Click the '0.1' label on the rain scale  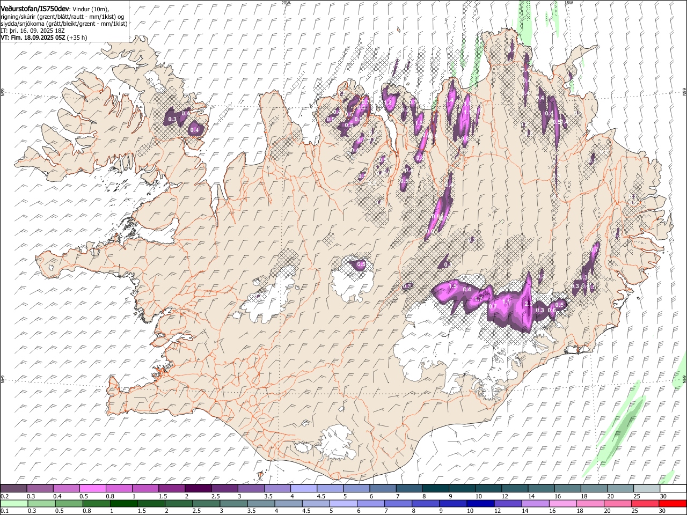(x=5, y=511)
